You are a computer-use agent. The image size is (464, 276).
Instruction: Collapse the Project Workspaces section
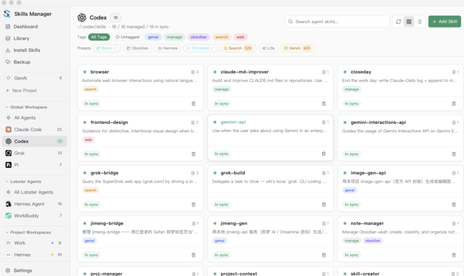click(x=28, y=233)
